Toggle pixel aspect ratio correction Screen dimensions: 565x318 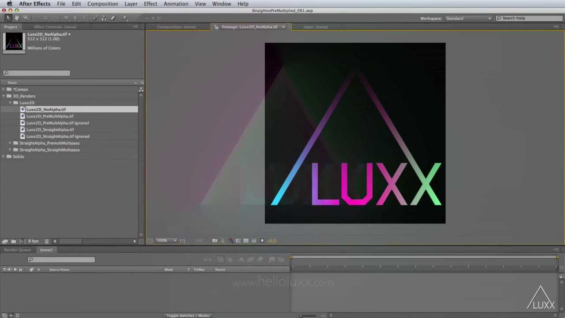click(x=254, y=241)
